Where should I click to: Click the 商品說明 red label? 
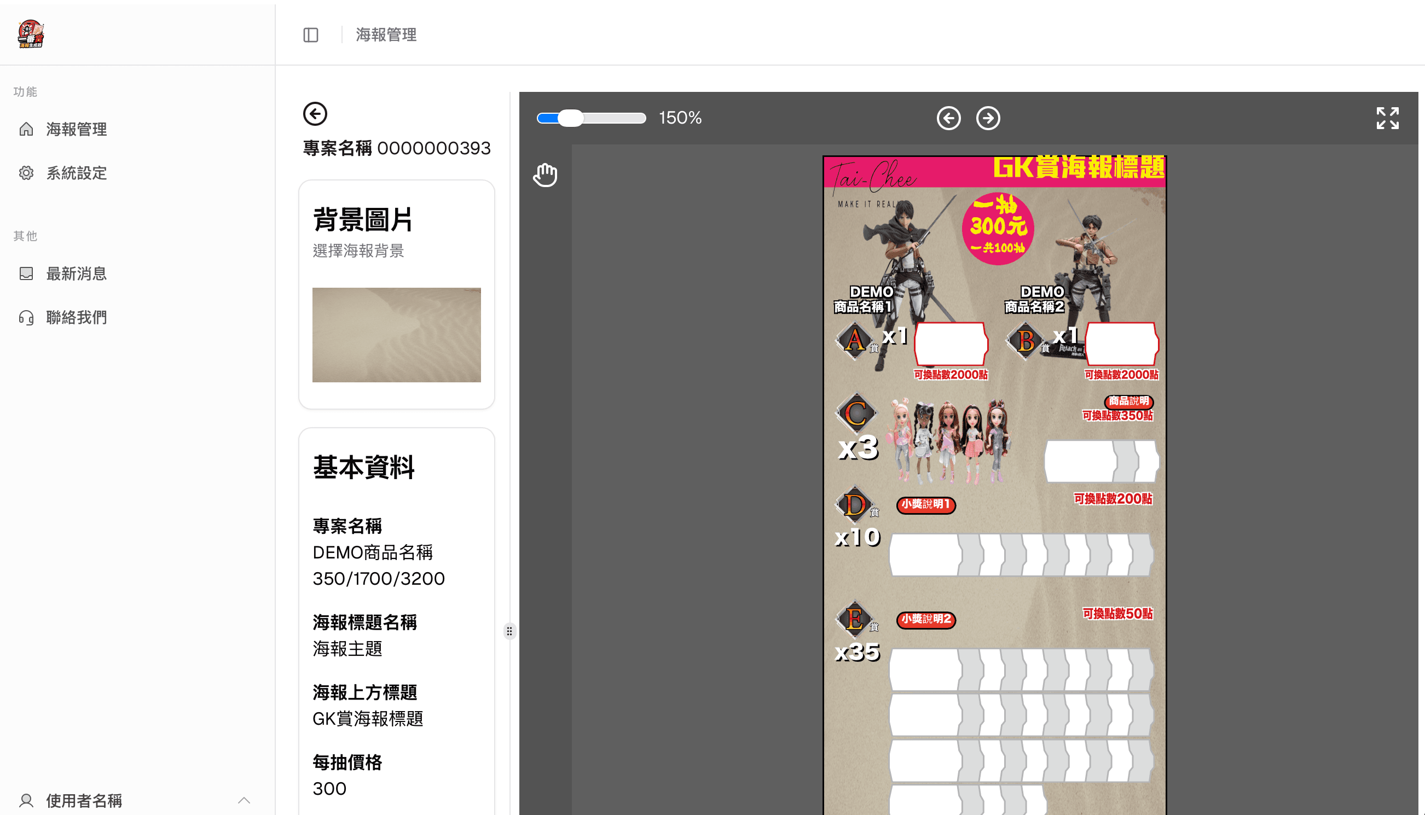(1129, 401)
